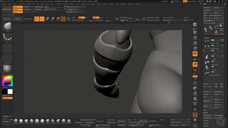Click the QuickSave button
Screen dimensions: 228x128
165,1
